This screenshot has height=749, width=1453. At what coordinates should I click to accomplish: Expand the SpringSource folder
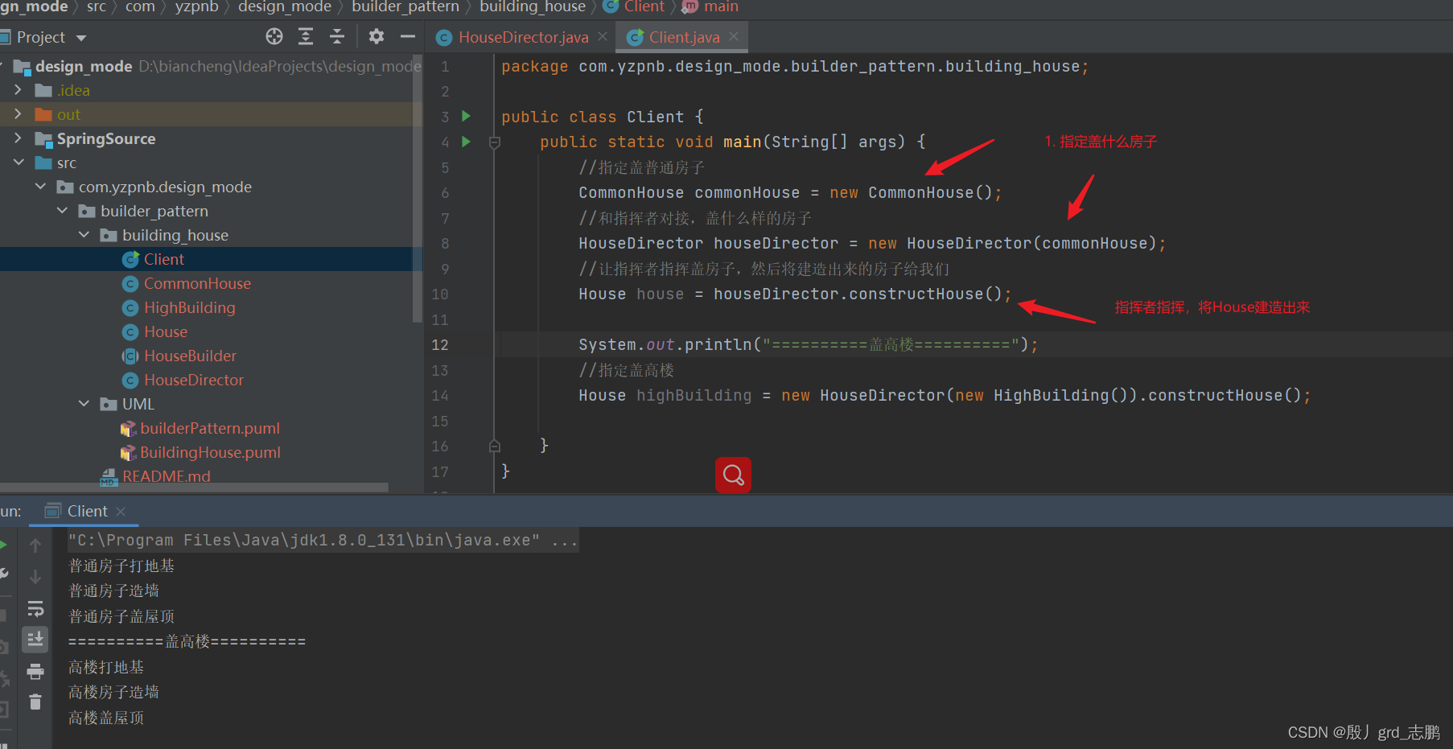(18, 138)
